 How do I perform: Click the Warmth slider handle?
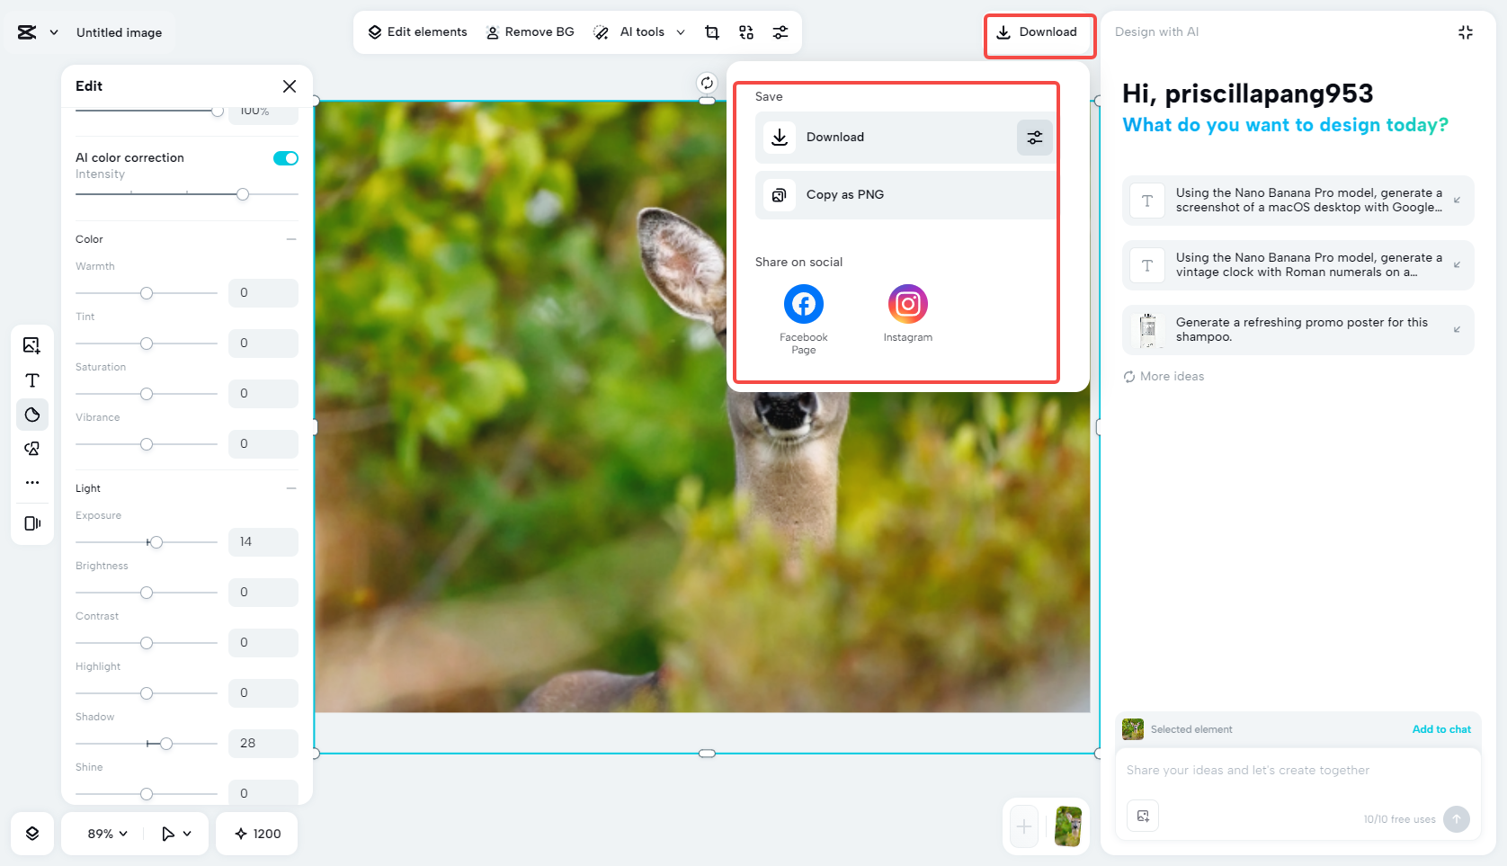pyautogui.click(x=147, y=293)
